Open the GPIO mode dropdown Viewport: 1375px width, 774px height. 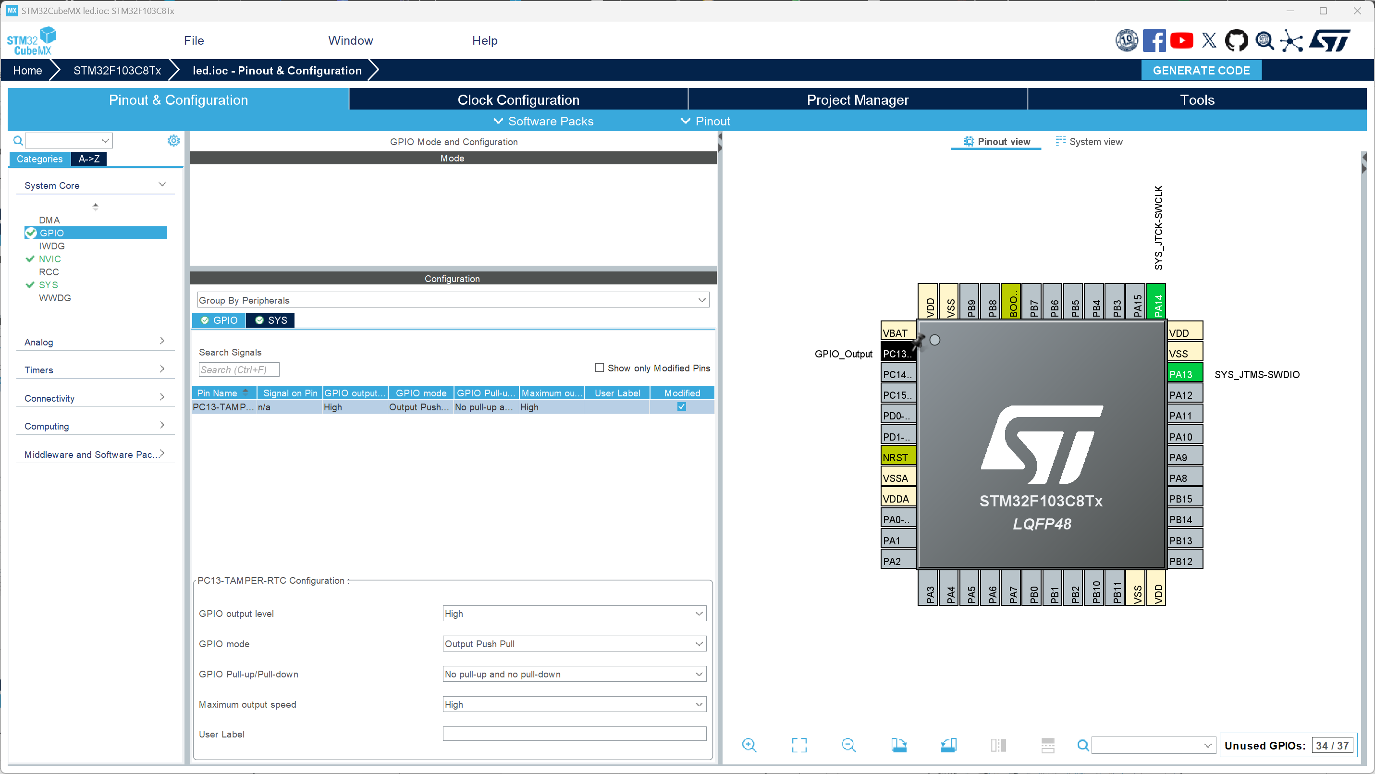574,644
